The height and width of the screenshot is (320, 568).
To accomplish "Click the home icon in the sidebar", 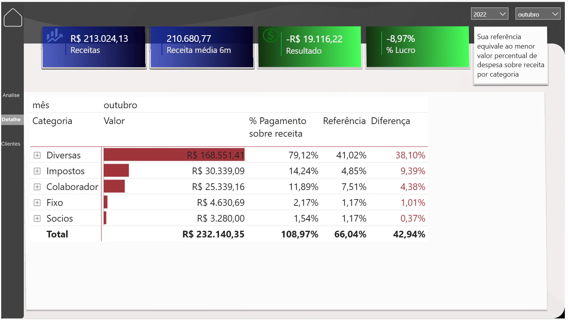I will (x=13, y=17).
